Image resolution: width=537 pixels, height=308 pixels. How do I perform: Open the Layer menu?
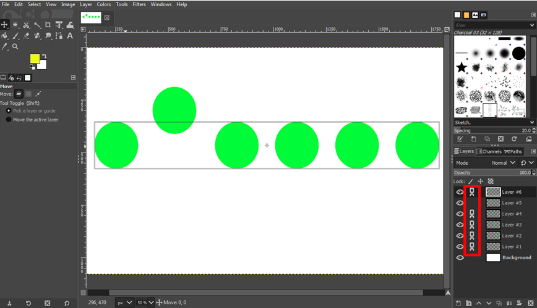coord(86,4)
